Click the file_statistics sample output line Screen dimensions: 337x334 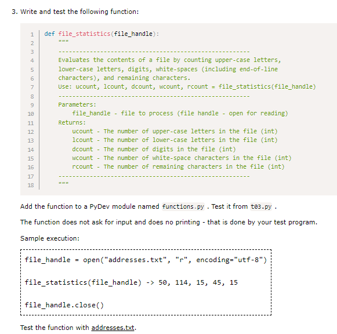[131, 282]
